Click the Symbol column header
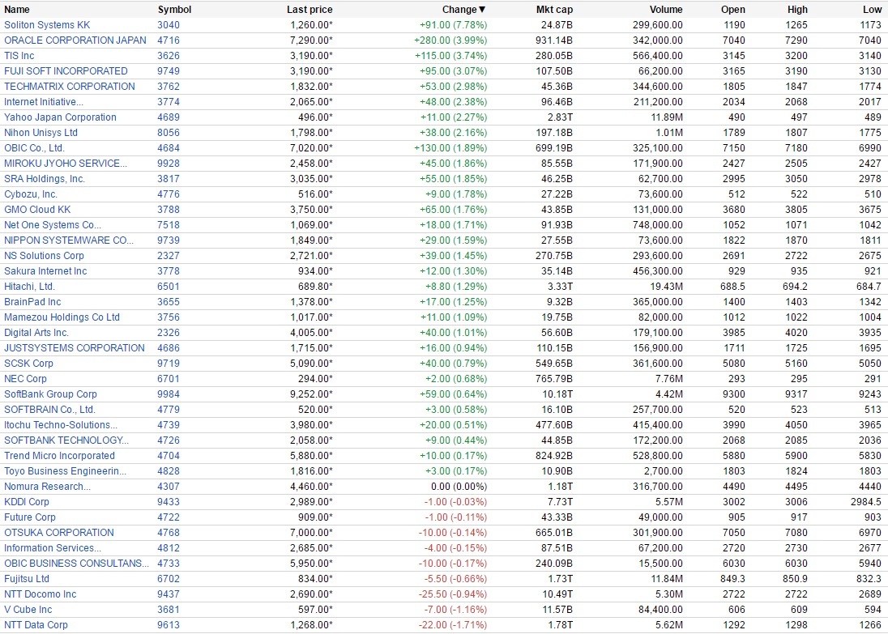 pos(174,10)
